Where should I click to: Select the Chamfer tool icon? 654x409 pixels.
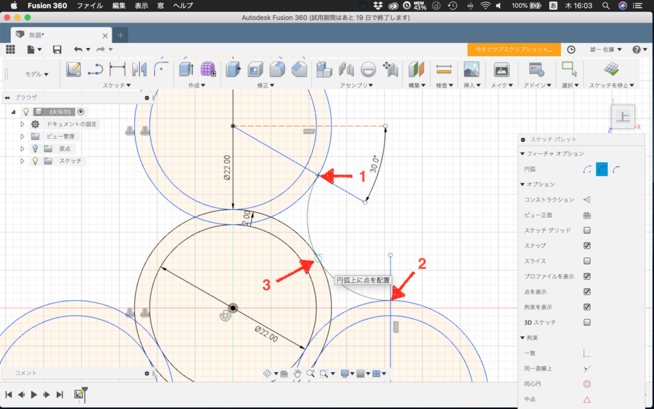(x=299, y=69)
